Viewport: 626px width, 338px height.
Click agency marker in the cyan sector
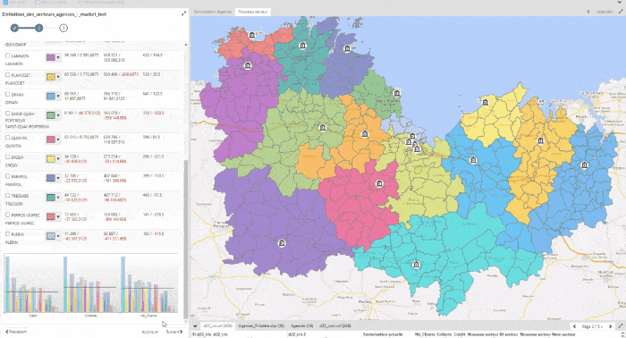point(416,264)
